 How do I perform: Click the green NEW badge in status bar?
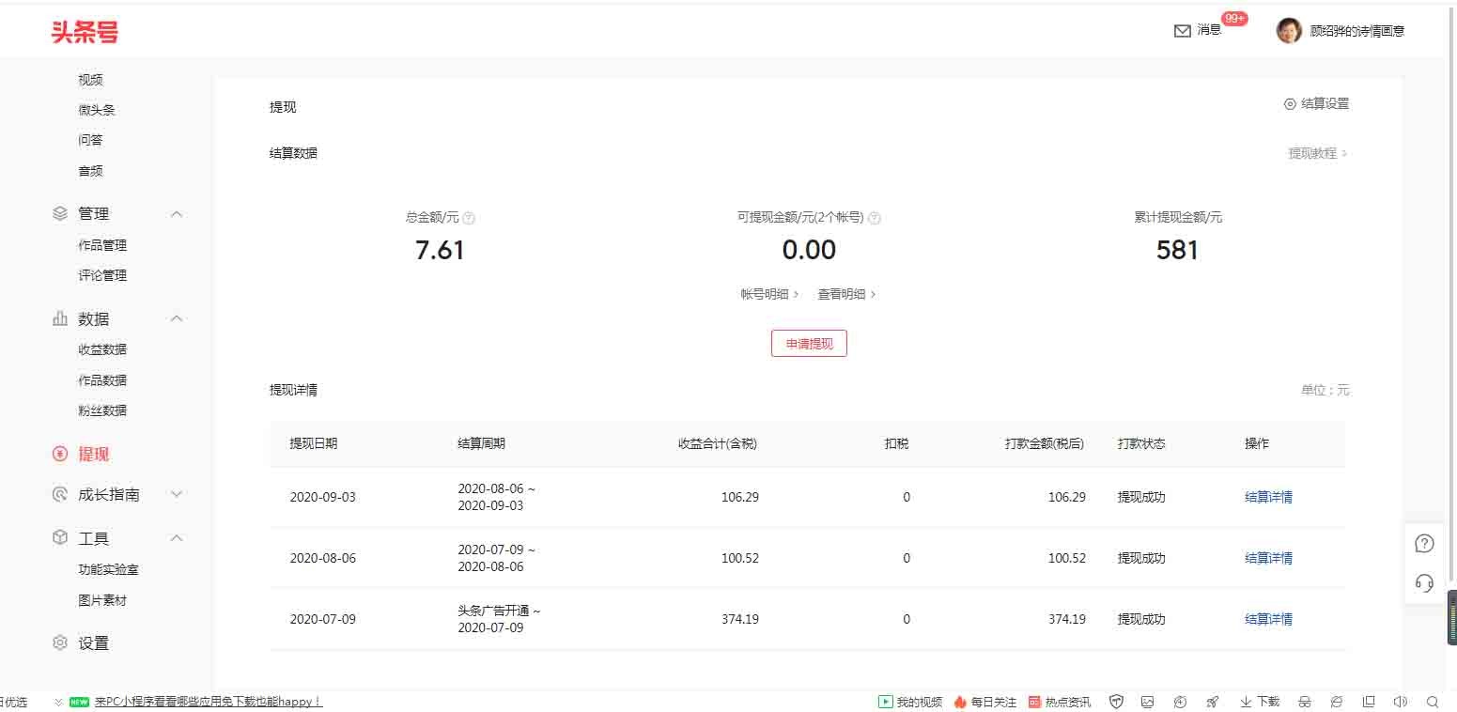[79, 702]
